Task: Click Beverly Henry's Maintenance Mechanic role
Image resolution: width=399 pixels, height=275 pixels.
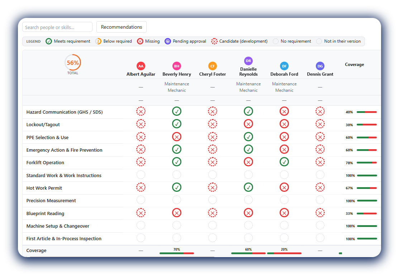Action: pos(177,87)
